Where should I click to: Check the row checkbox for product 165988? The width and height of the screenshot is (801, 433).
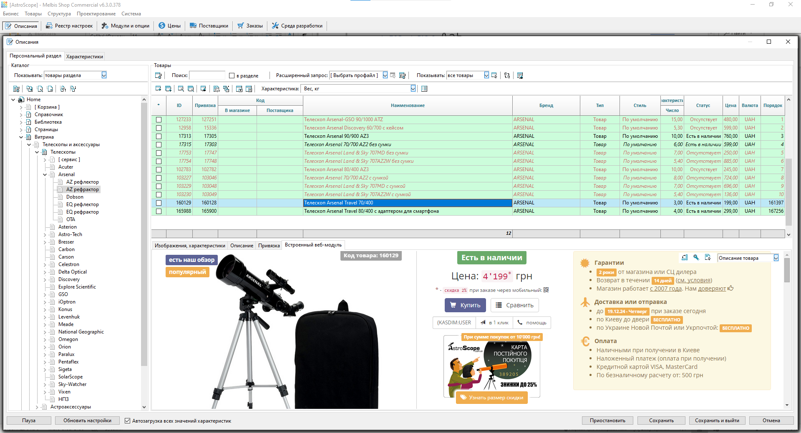click(x=159, y=211)
